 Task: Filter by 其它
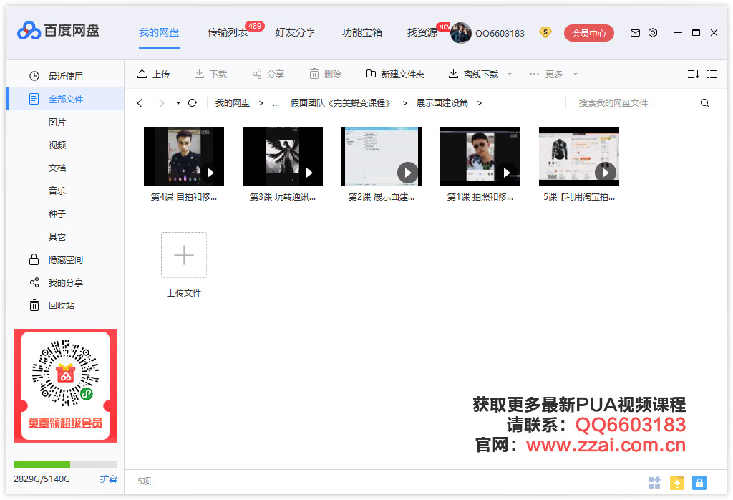coord(57,236)
